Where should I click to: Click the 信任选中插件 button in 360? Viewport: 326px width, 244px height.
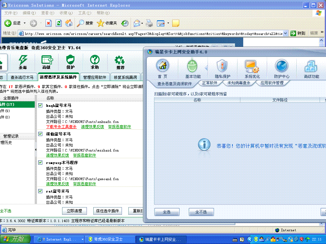pyautogui.click(x=108, y=211)
